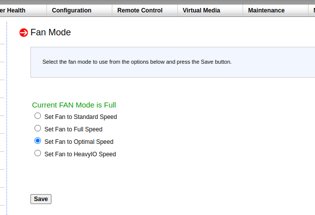The width and height of the screenshot is (315, 215).
Task: Go to the Maintenance tab
Action: 266,10
